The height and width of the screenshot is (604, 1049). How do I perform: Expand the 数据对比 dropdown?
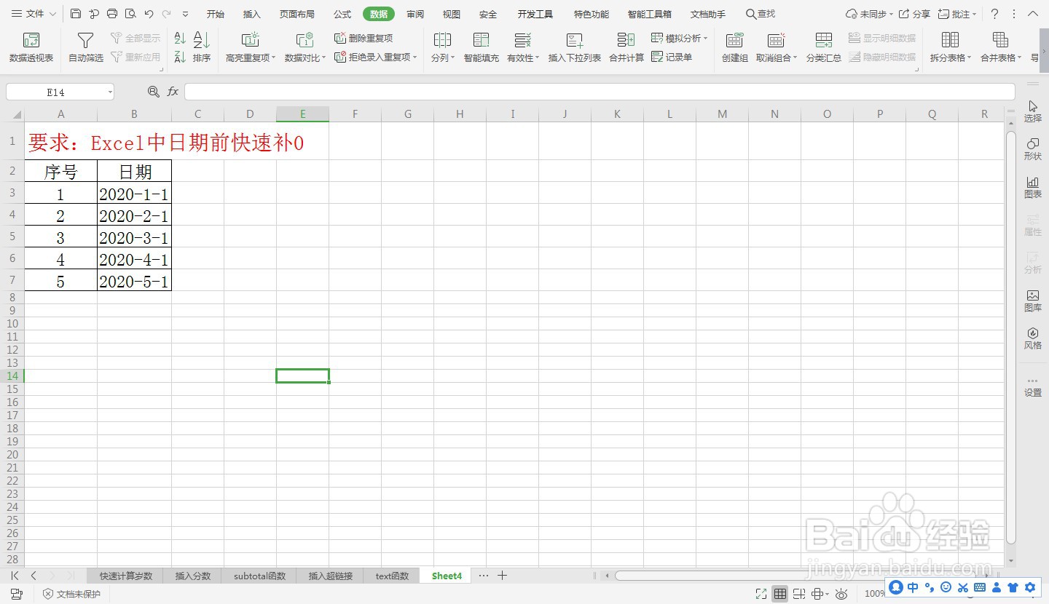coord(325,58)
